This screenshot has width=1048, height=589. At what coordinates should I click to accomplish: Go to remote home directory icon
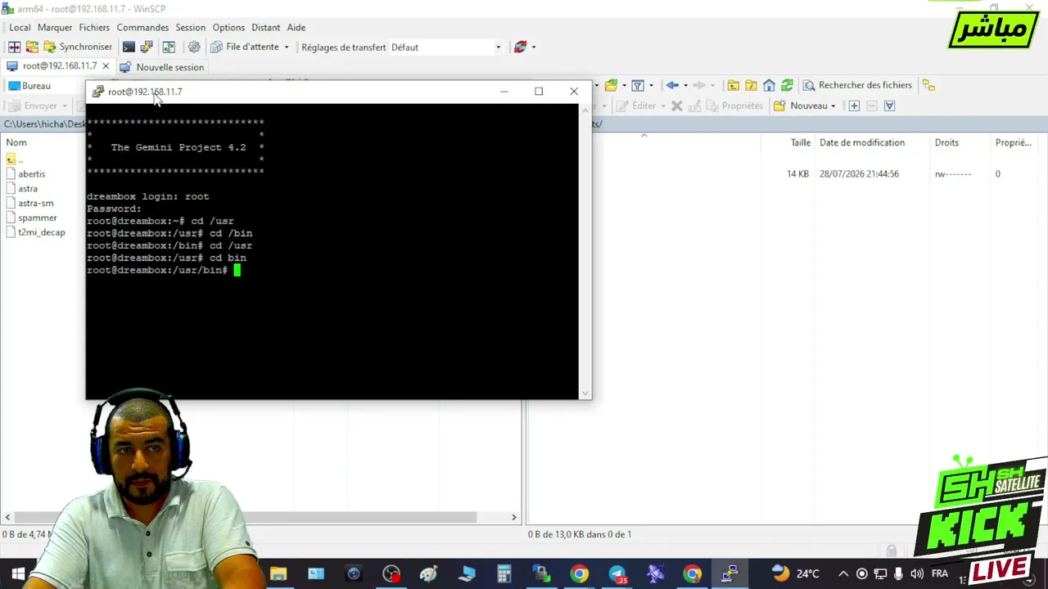(769, 85)
